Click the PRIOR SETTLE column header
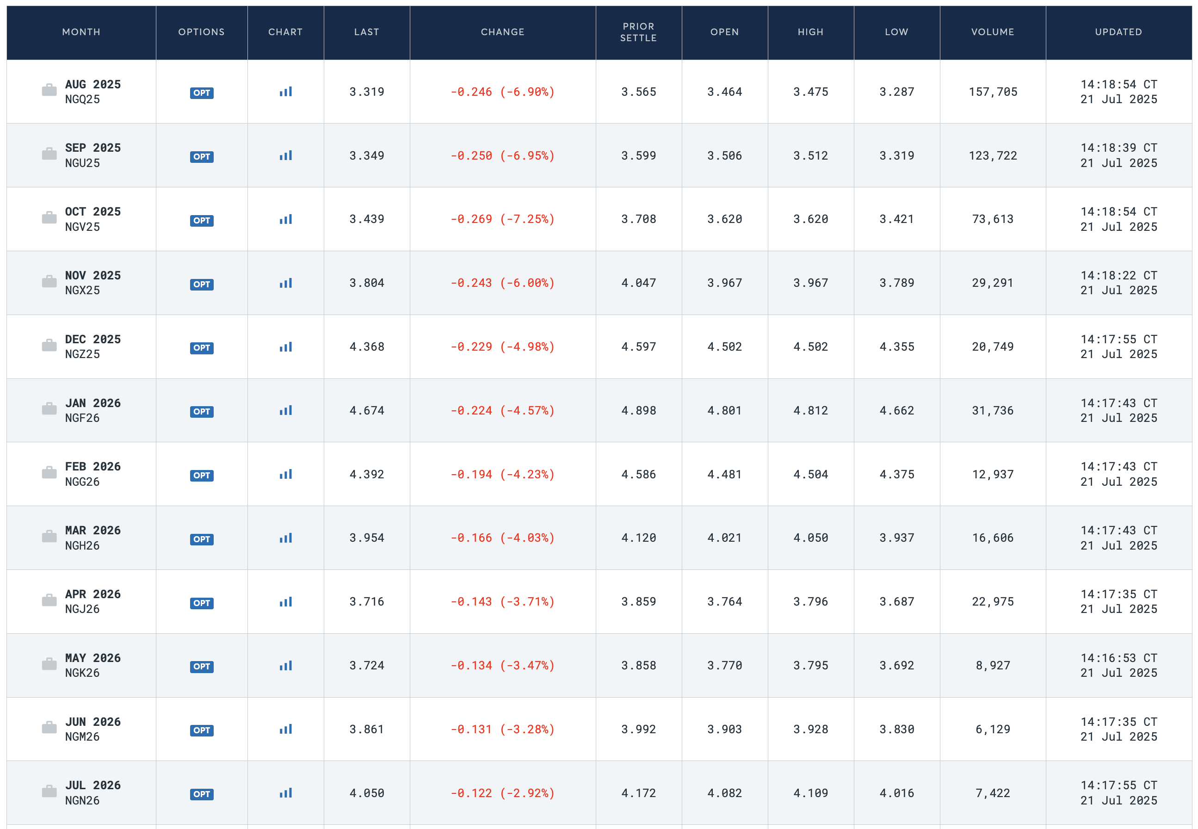This screenshot has height=829, width=1198. (638, 32)
